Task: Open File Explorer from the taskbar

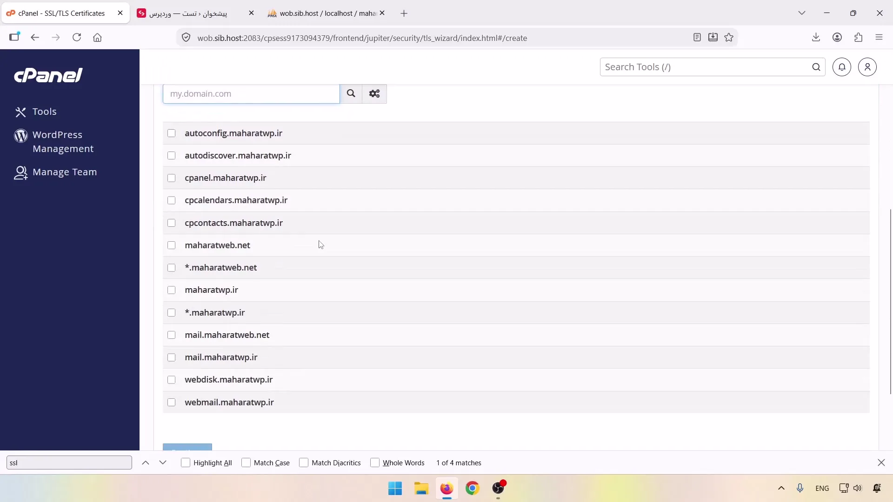Action: 421,488
